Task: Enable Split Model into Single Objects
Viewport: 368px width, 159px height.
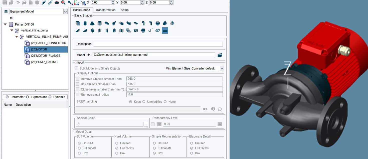Action: pyautogui.click(x=76, y=68)
